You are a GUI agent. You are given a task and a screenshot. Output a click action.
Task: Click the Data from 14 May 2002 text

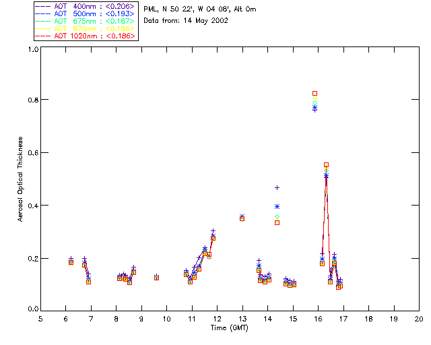tap(186, 21)
